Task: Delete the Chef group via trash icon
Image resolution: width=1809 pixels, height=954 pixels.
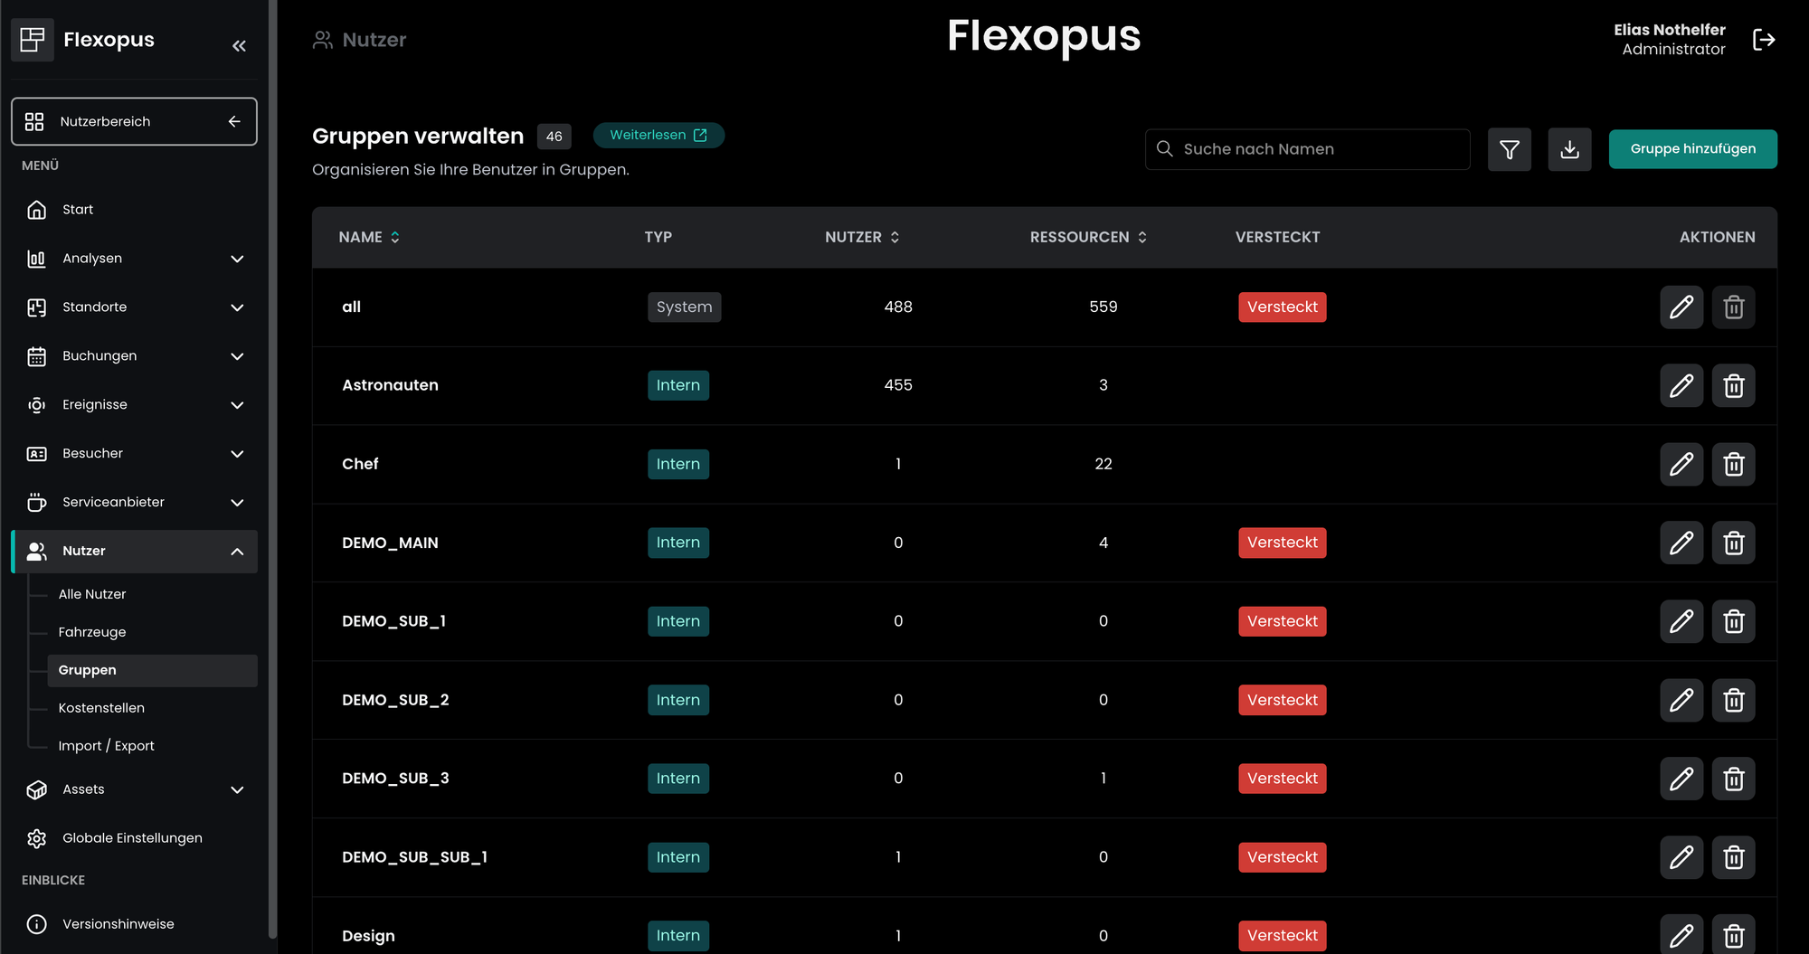Action: pos(1733,465)
